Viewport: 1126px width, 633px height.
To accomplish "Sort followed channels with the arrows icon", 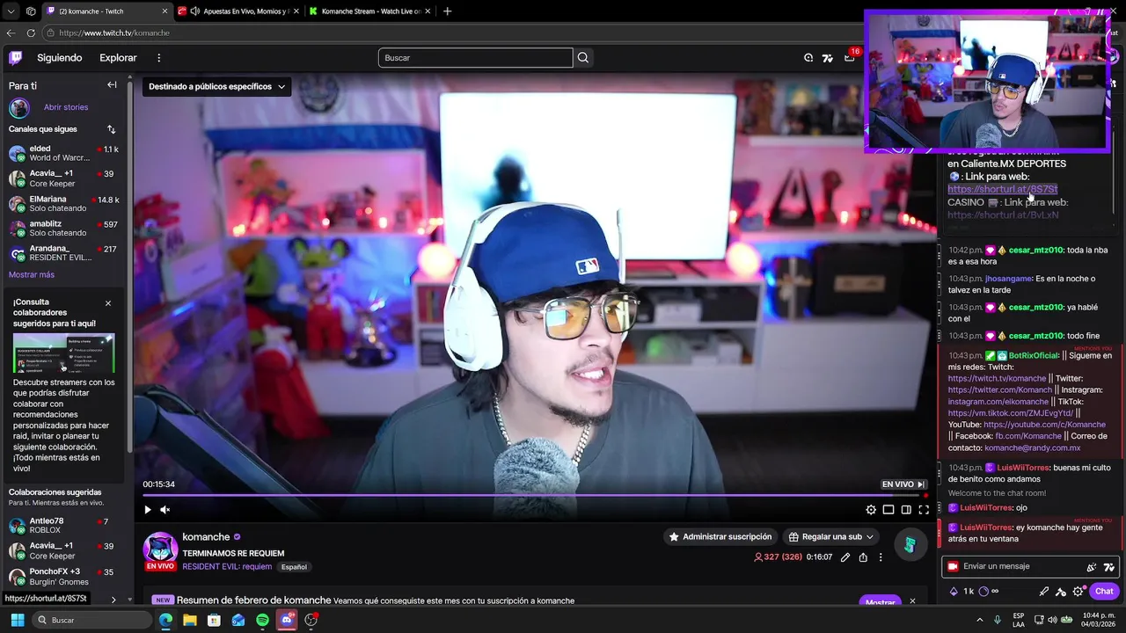I will click(112, 129).
